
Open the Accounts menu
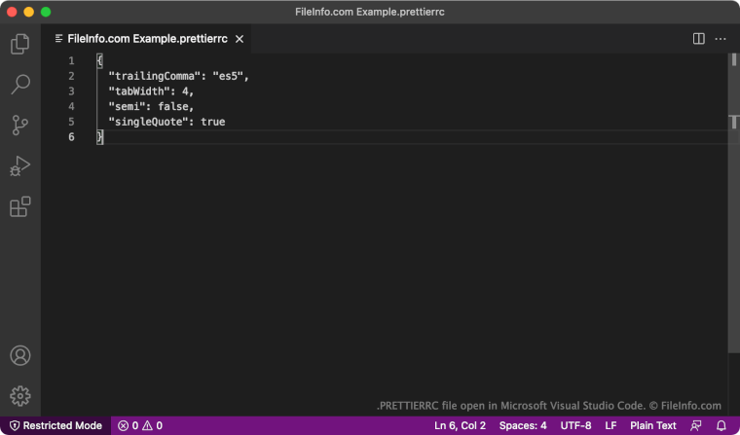pyautogui.click(x=20, y=355)
